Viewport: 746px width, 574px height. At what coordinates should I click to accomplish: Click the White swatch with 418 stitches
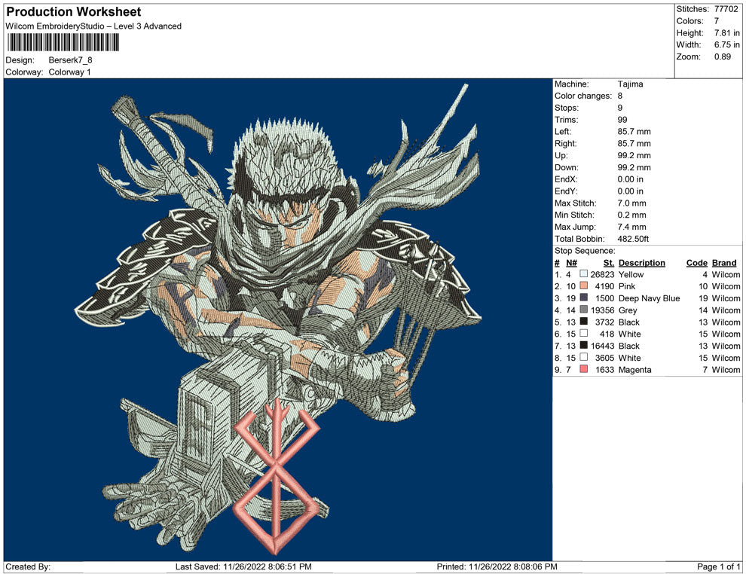pyautogui.click(x=584, y=334)
